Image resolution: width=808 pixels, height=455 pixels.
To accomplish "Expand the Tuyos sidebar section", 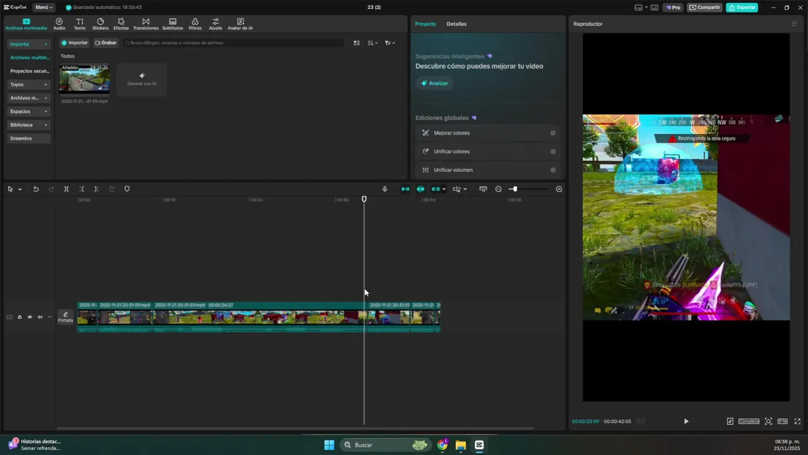I will pyautogui.click(x=28, y=85).
